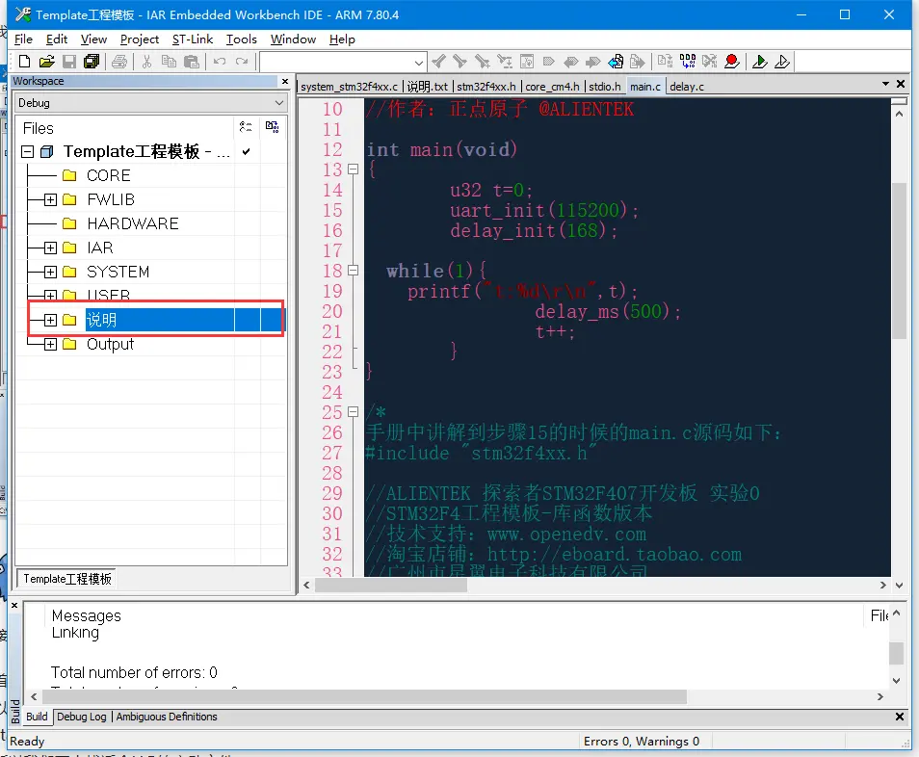The width and height of the screenshot is (919, 757).
Task: Open the Debug Log tab
Action: coord(82,717)
